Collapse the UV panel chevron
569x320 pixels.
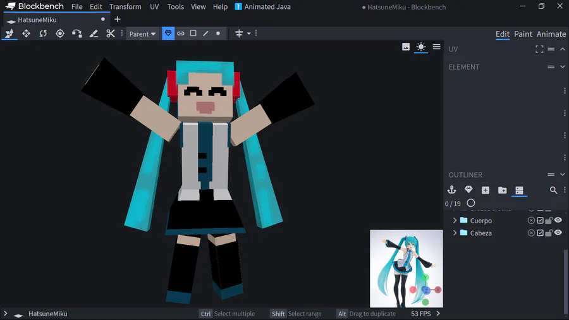(x=563, y=49)
